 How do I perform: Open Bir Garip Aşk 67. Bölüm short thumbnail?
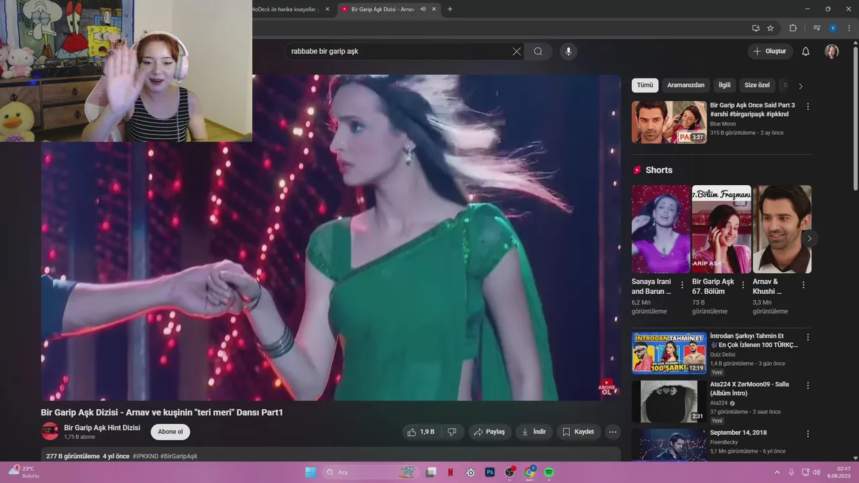click(x=721, y=229)
